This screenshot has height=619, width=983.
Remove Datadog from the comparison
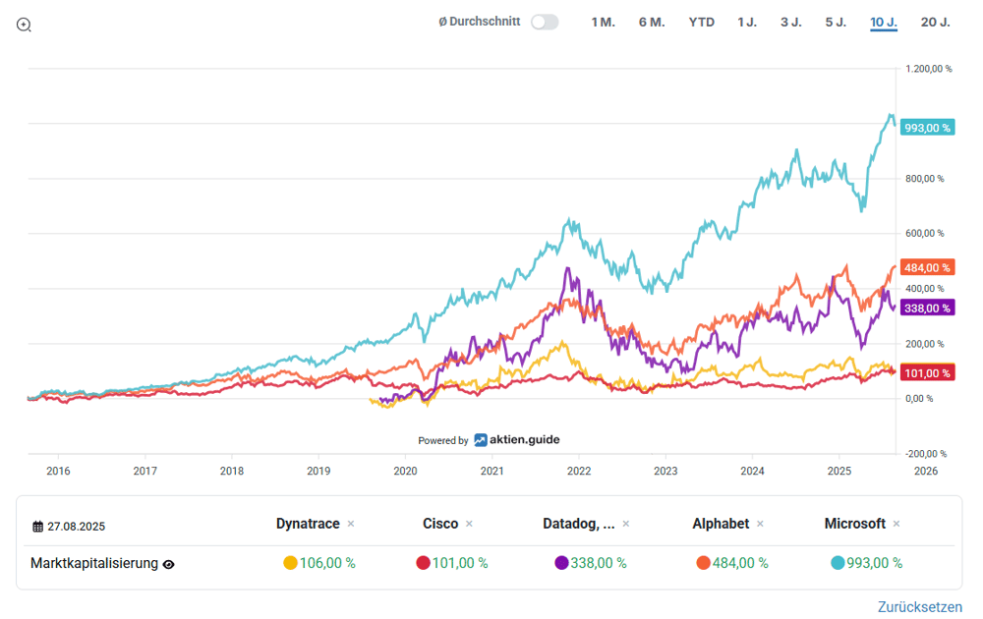(625, 524)
